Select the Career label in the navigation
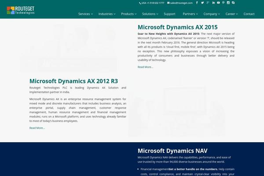 point(230,14)
